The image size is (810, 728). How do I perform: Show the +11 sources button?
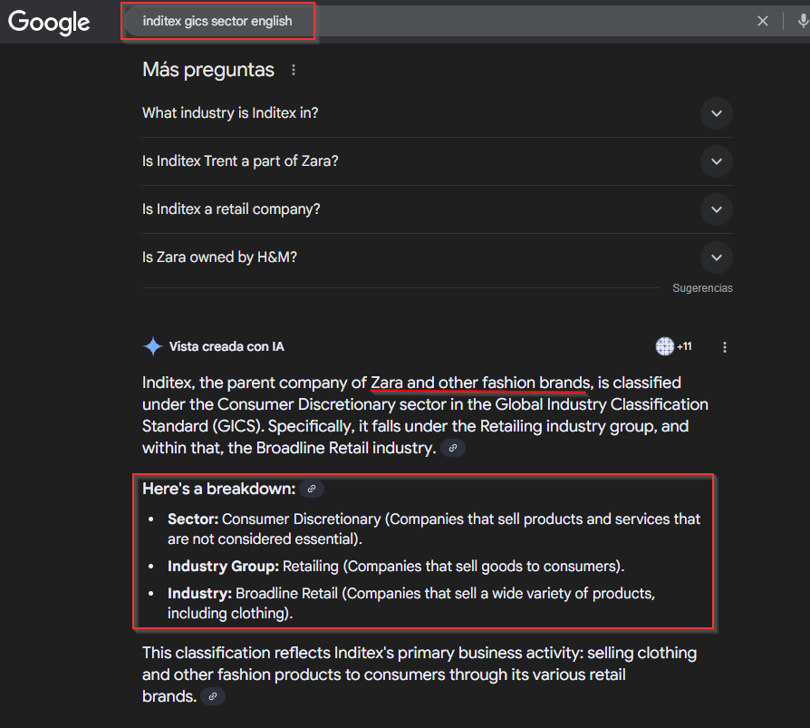pos(674,346)
